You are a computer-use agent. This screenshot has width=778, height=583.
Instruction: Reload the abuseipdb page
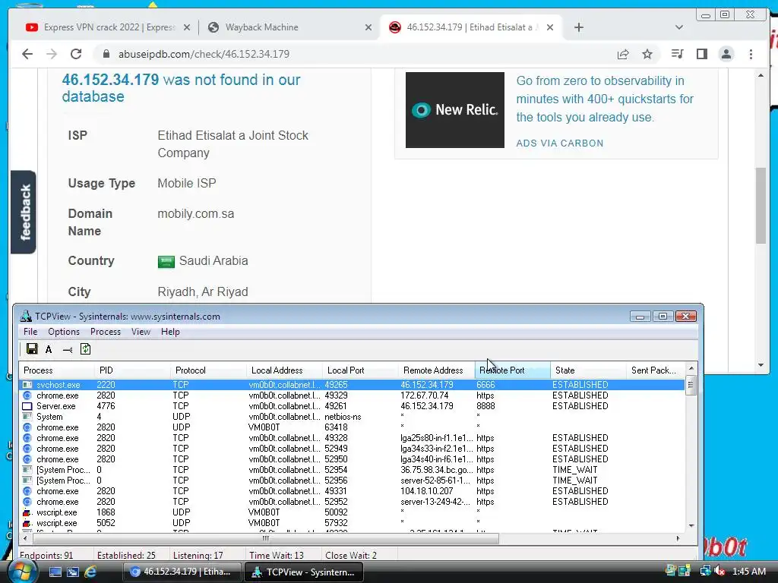[76, 54]
